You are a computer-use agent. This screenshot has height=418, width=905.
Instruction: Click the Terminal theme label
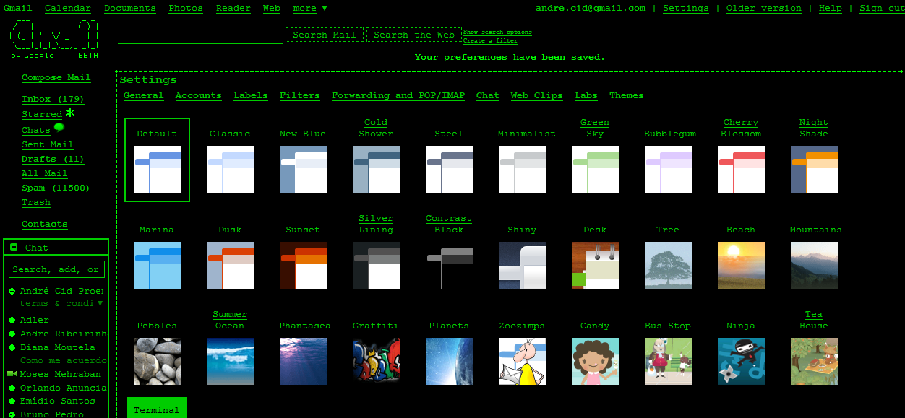(157, 410)
